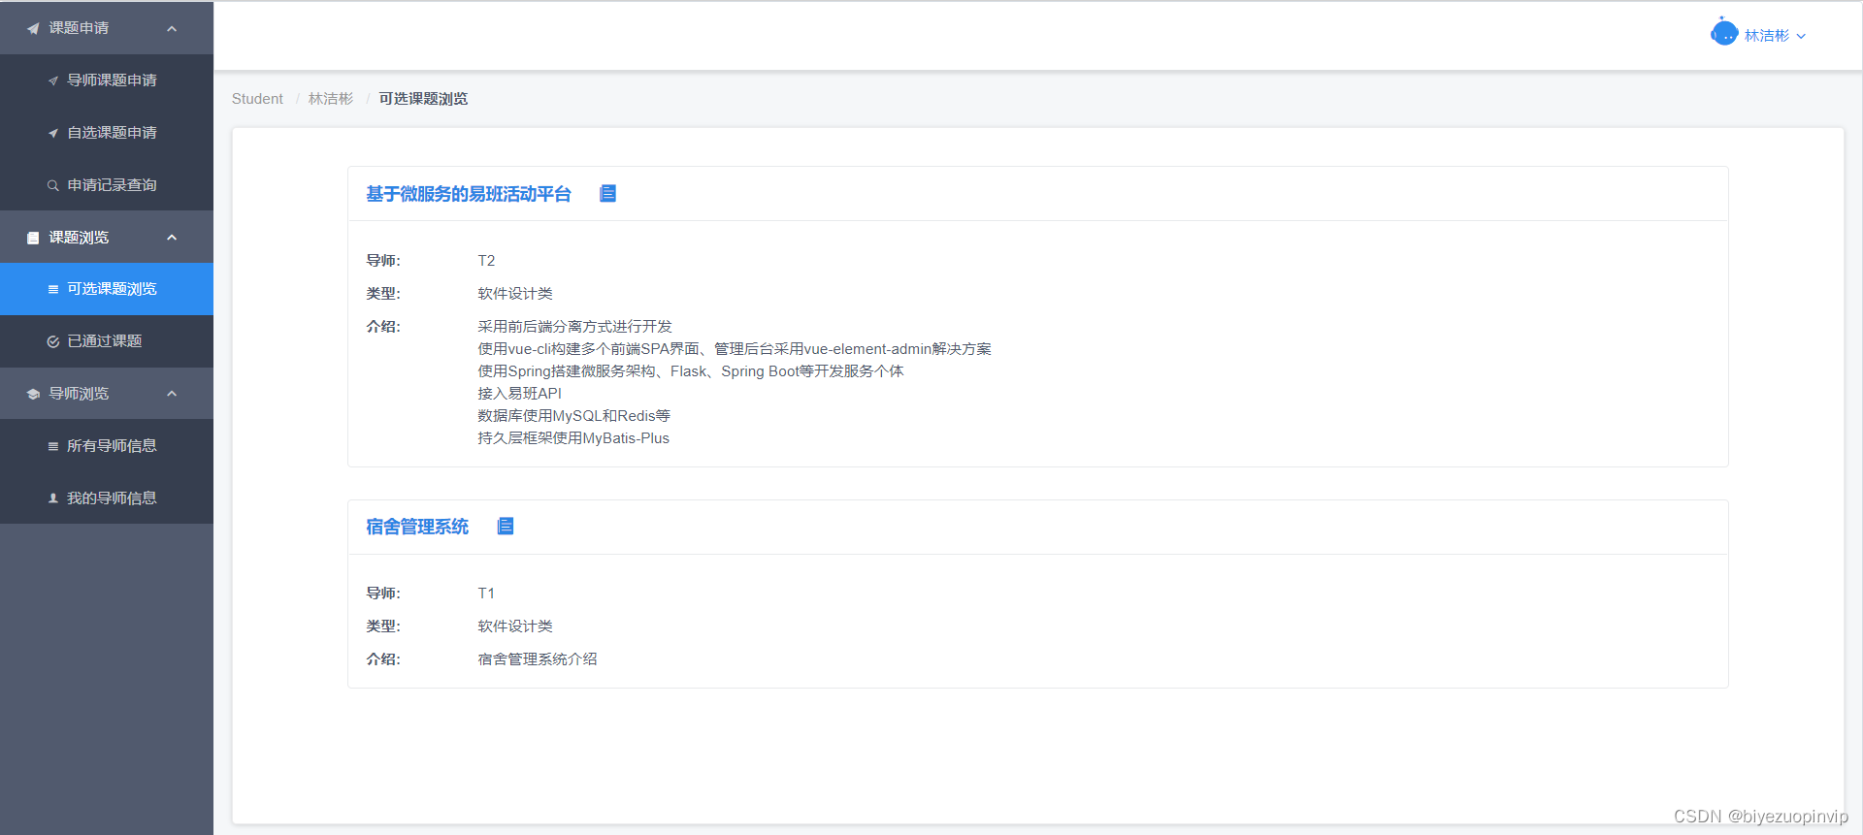The image size is (1863, 835).
Task: Click the send icon next to 自选课题申请
Action: click(53, 133)
